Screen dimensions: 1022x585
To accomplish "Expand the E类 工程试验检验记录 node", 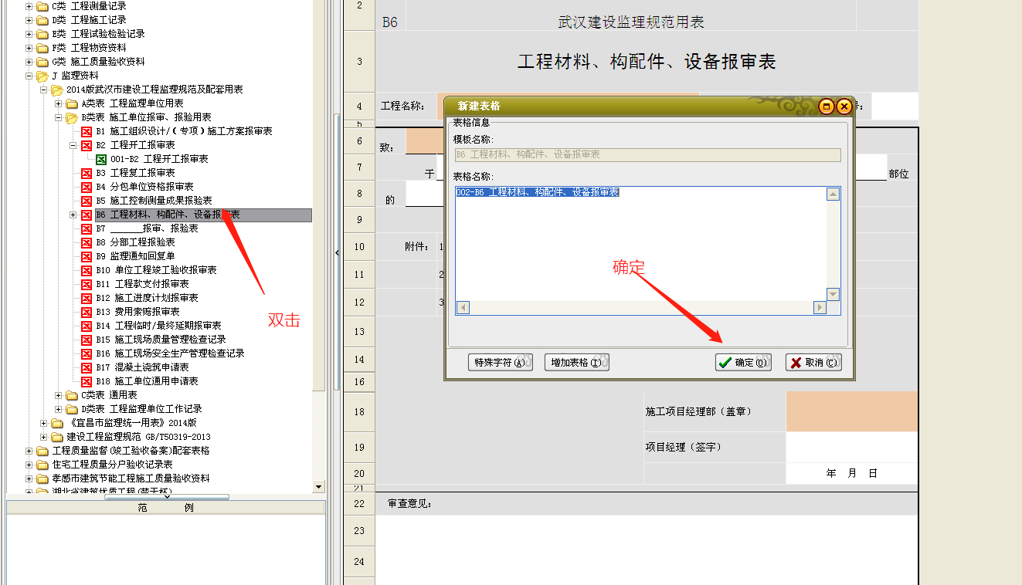I will coord(29,34).
